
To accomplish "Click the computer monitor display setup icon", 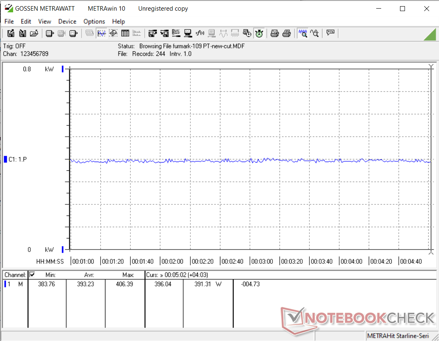I will pyautogui.click(x=188, y=33).
